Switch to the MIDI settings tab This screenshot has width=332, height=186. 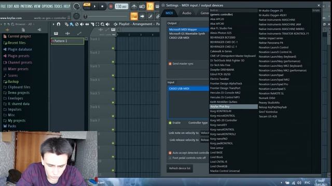pyautogui.click(x=169, y=13)
